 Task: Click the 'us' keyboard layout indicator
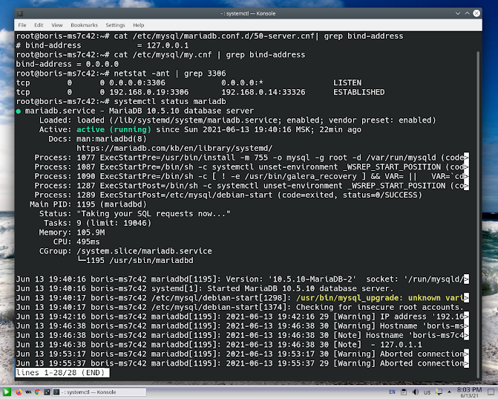point(427,392)
